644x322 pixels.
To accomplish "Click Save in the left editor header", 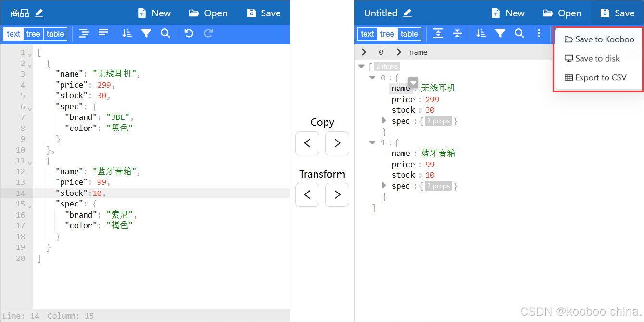I will pos(264,13).
